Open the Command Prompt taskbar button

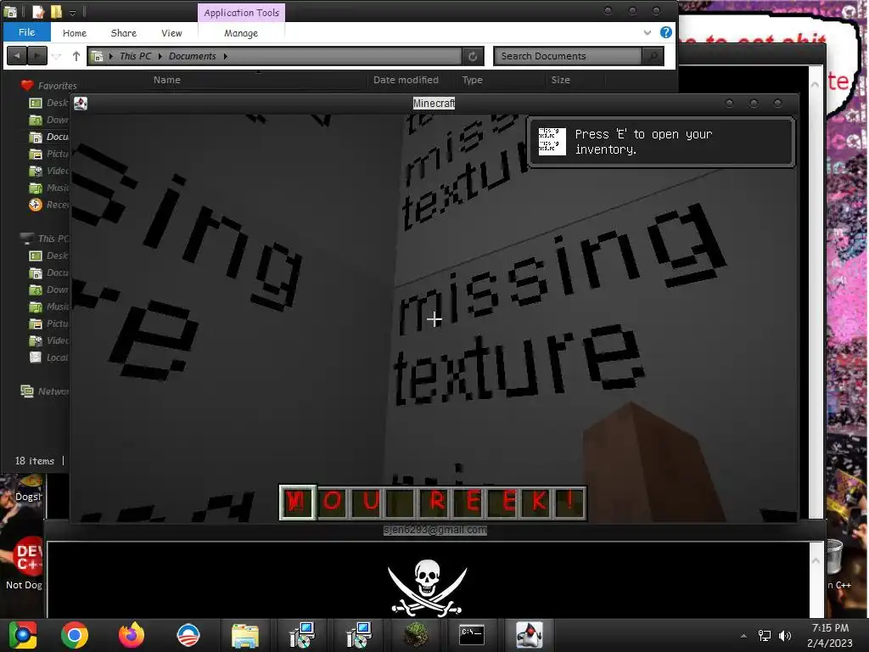click(472, 635)
